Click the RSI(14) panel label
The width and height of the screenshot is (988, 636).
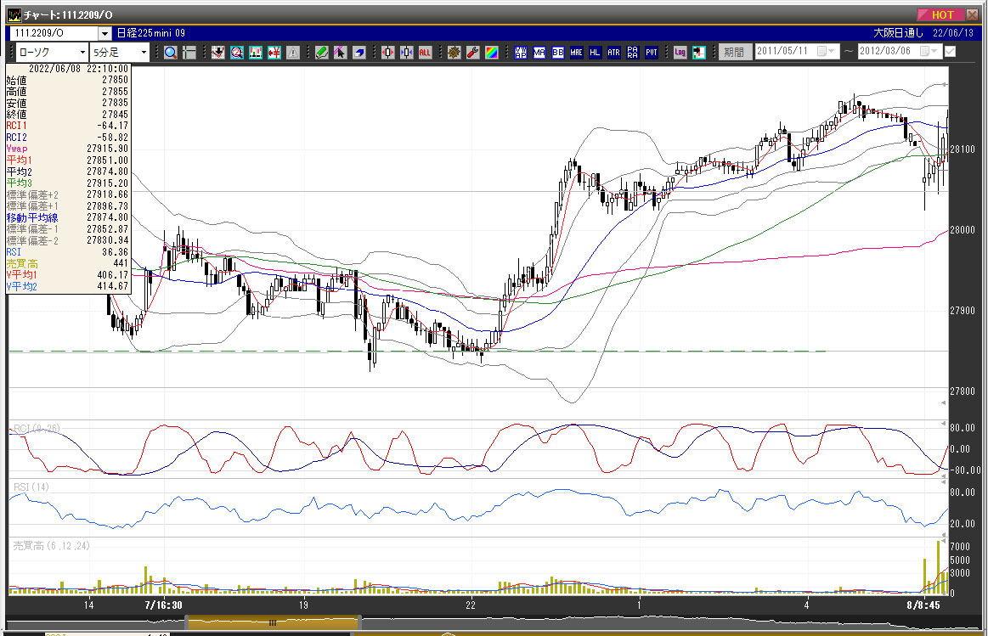pyautogui.click(x=31, y=487)
